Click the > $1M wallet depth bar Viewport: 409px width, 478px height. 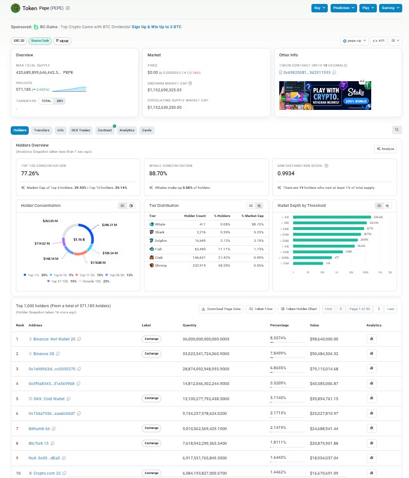308,263
